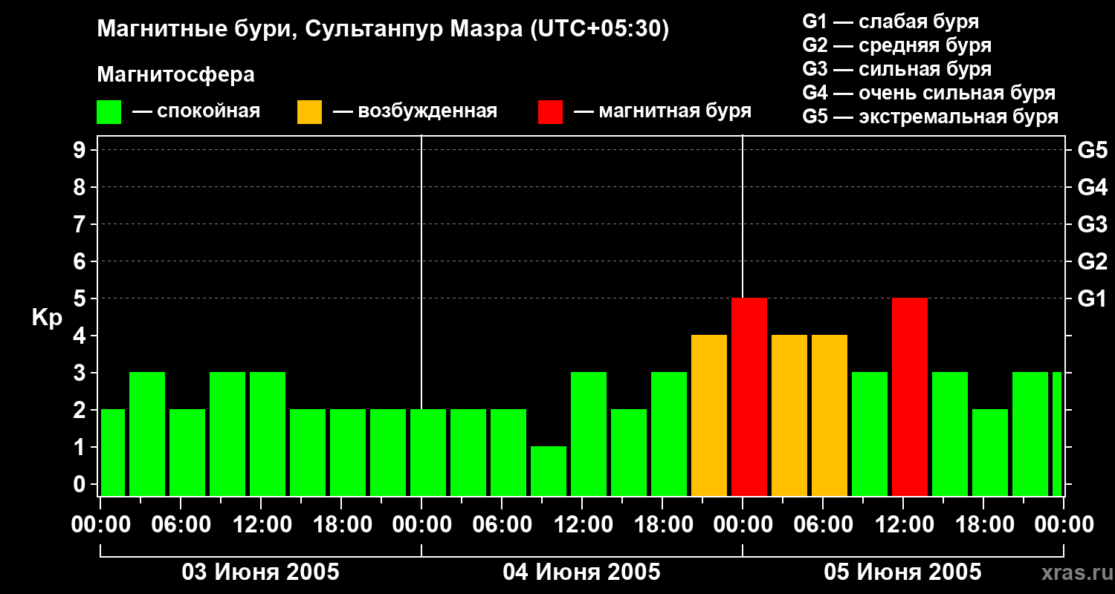1115x594 pixels.
Task: Click the green Kp 1 bar on 04 Июня
Action: tap(549, 471)
